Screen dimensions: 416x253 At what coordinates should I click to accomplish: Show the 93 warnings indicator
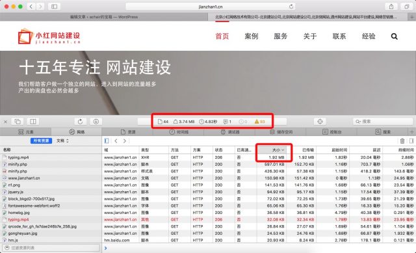point(259,122)
